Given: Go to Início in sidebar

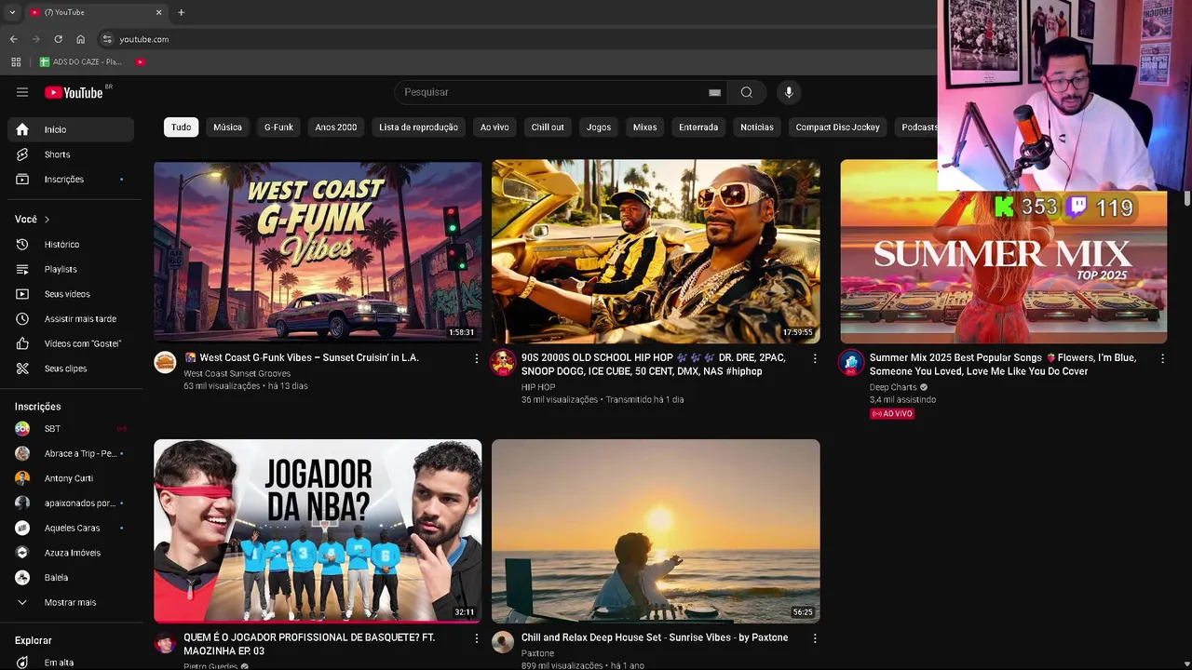Looking at the screenshot, I should coord(71,129).
